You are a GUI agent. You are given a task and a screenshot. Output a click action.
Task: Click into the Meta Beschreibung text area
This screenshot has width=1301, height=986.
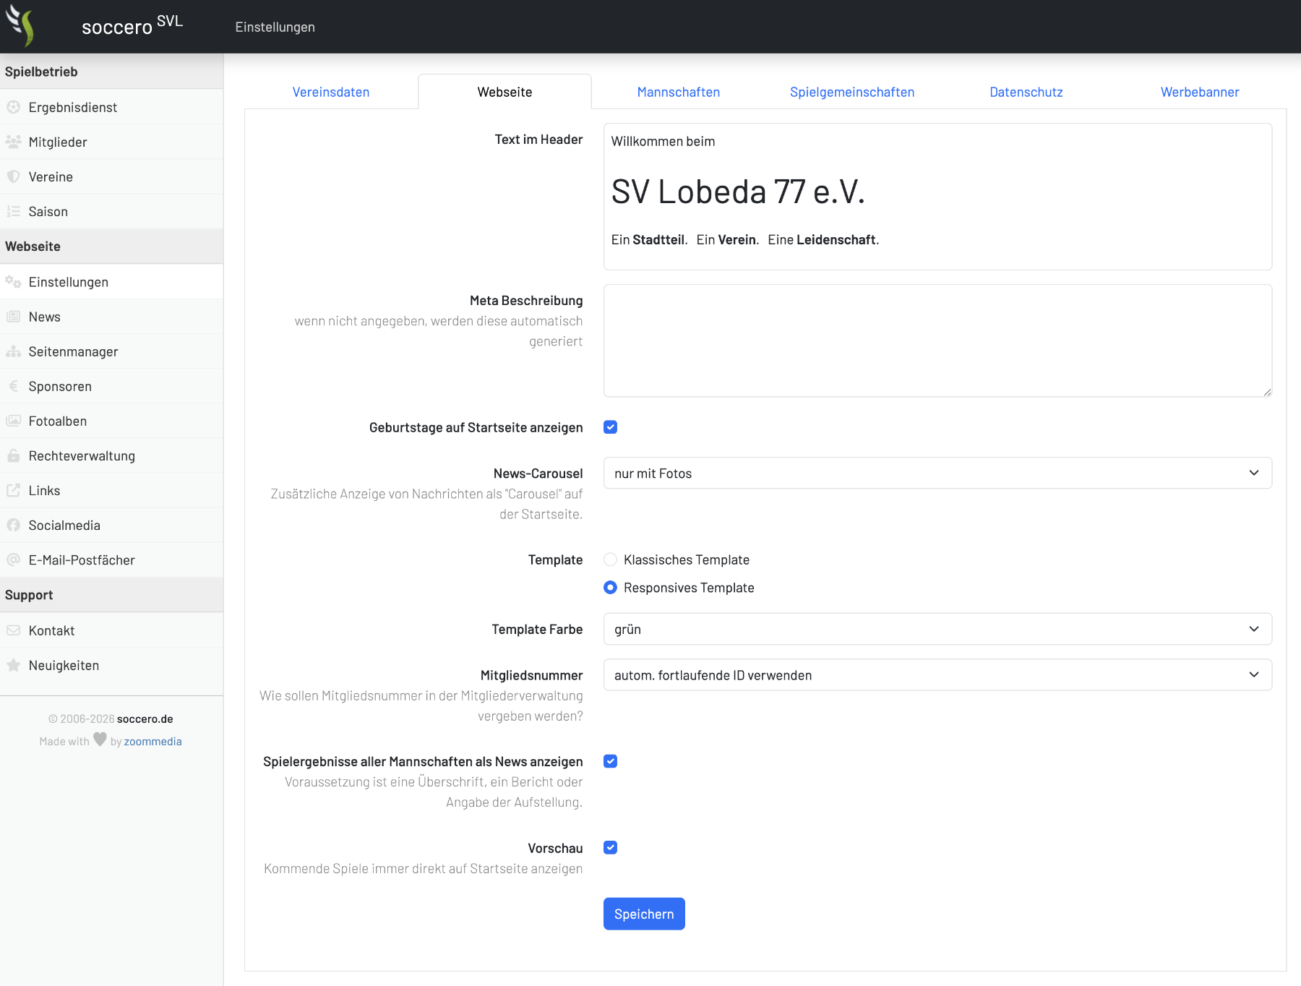click(x=937, y=340)
